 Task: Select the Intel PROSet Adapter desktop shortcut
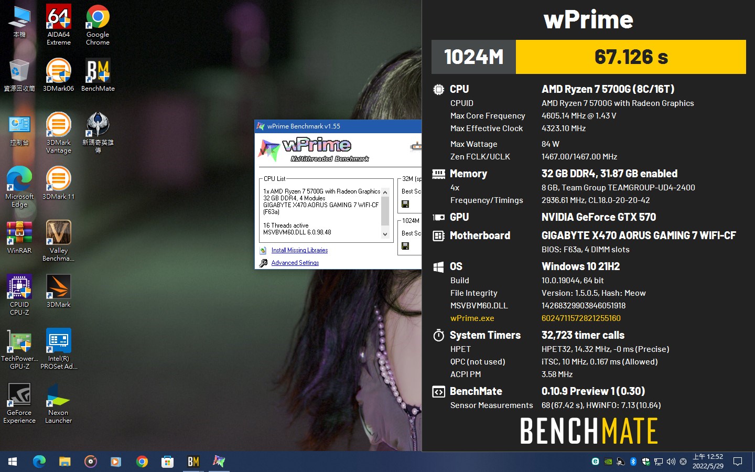(58, 349)
